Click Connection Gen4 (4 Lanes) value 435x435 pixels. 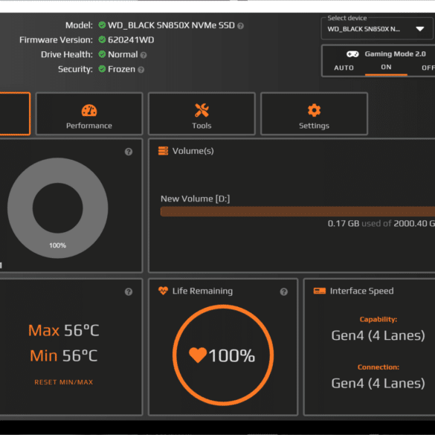pyautogui.click(x=378, y=383)
